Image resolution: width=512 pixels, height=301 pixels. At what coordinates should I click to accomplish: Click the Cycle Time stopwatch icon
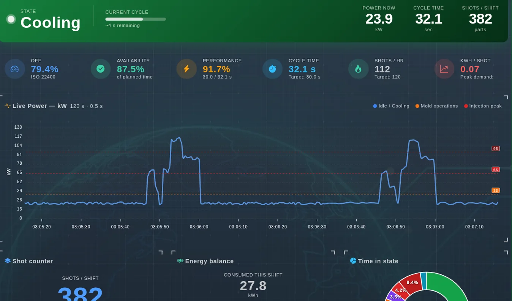click(x=272, y=69)
